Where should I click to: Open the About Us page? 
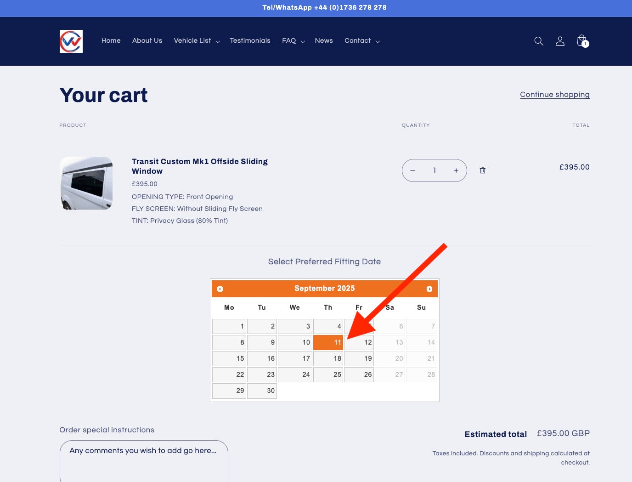(147, 41)
